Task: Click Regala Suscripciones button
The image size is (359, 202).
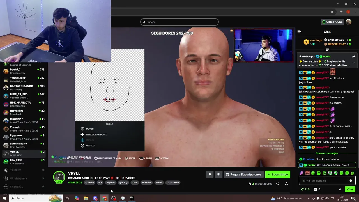Action: (244, 174)
